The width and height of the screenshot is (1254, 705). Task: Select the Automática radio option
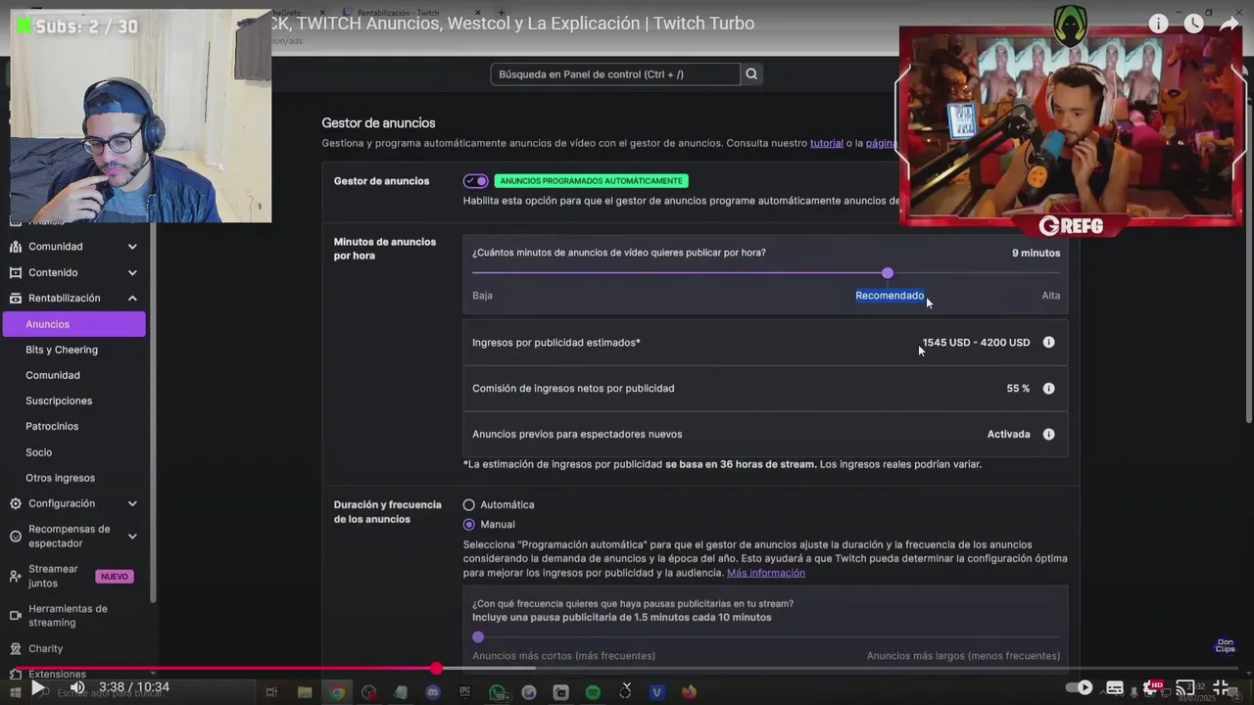click(x=469, y=505)
